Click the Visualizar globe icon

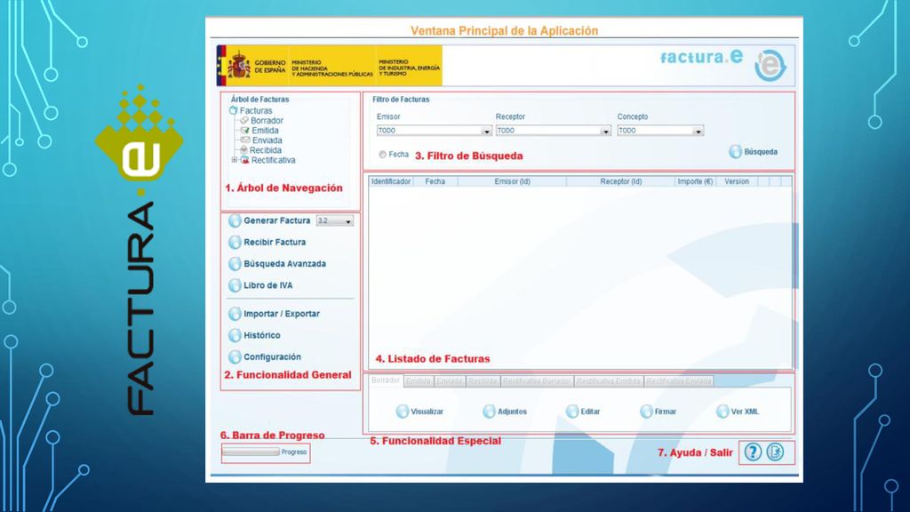tap(403, 411)
